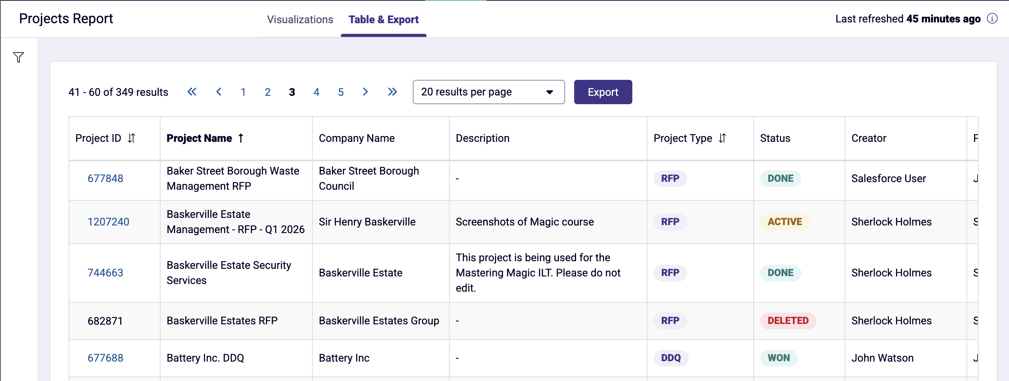Go to page 5

(x=341, y=92)
